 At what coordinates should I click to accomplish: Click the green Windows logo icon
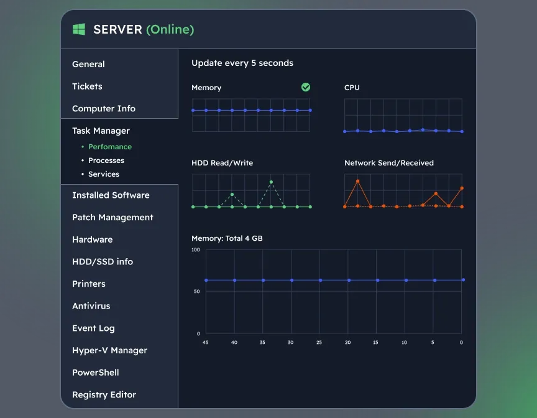(x=79, y=29)
